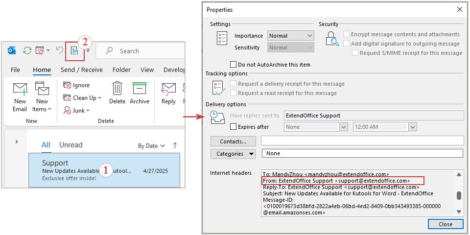The width and height of the screenshot is (470, 235).
Task: Open the By Date sort dropdown
Action: point(151,145)
